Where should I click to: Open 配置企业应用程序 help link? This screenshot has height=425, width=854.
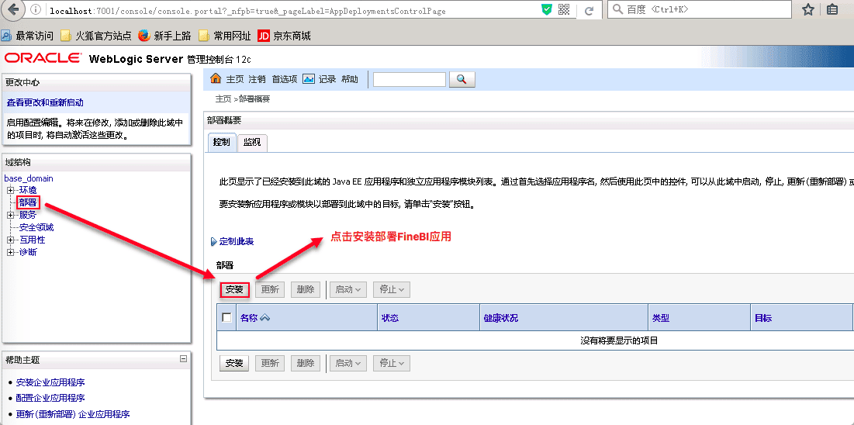(50, 399)
